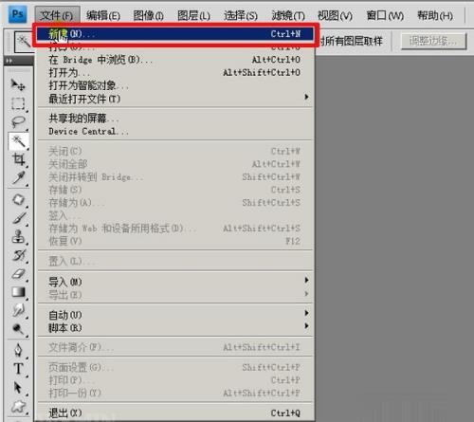Open the 选择(S) menu
Image resolution: width=474 pixels, height=422 pixels.
[241, 15]
